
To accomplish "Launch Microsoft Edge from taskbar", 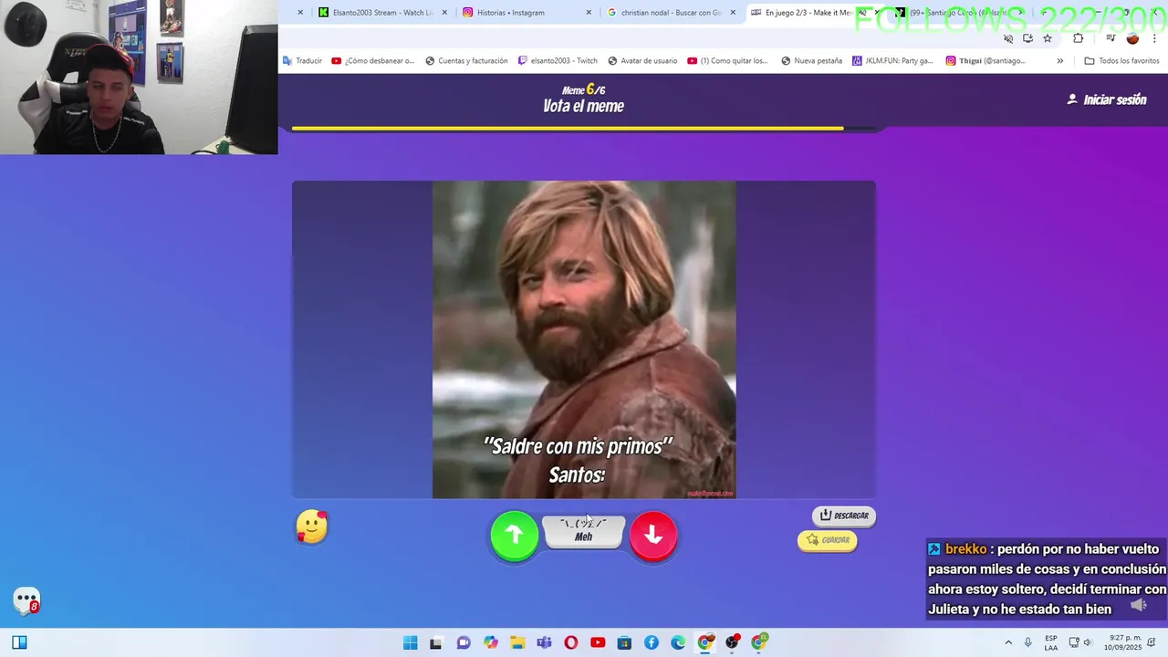I will coord(678,642).
